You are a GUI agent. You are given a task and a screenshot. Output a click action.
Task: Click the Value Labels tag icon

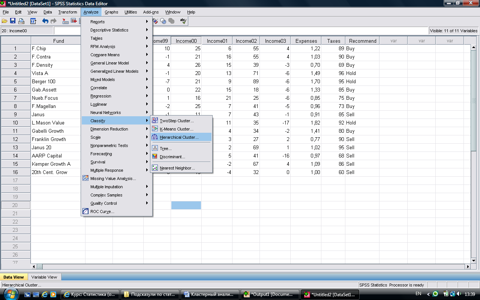[155, 21]
